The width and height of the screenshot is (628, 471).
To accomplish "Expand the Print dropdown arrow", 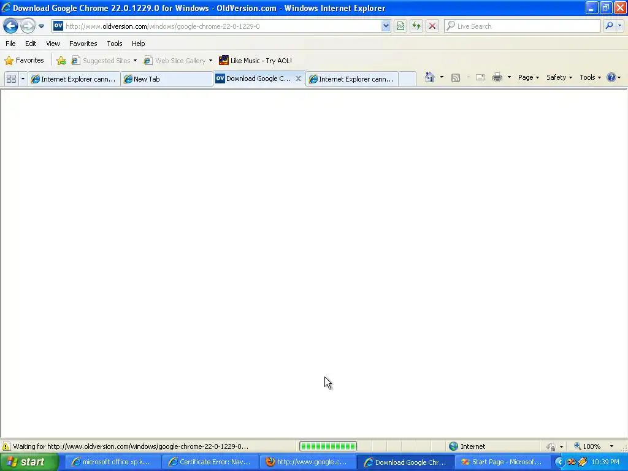I will coord(509,77).
